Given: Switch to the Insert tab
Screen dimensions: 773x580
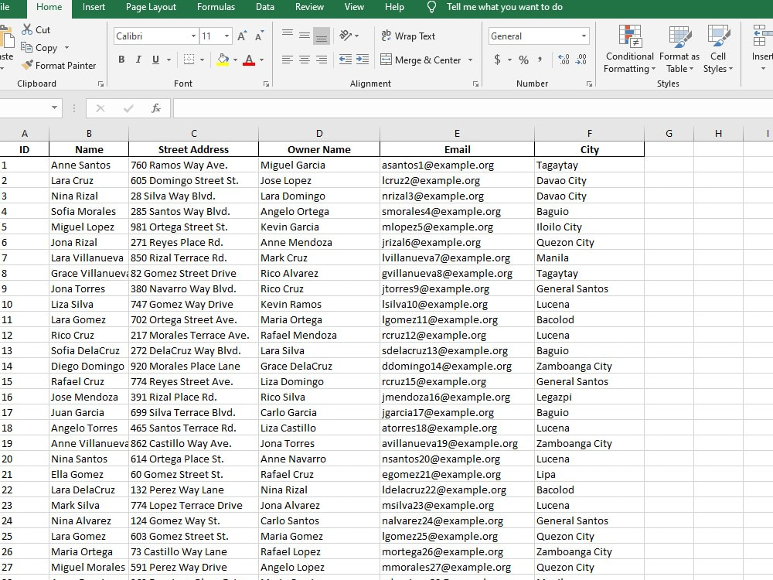Looking at the screenshot, I should pos(94,7).
